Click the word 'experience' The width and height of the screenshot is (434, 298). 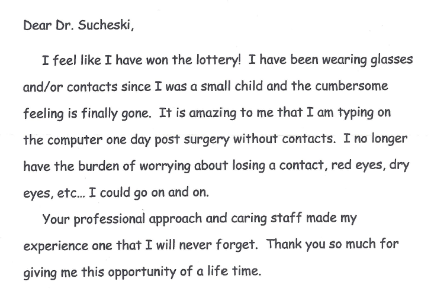56,246
